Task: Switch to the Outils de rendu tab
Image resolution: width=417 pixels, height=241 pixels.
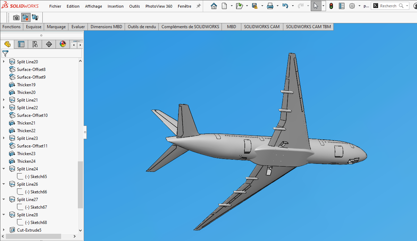Action: pos(142,27)
